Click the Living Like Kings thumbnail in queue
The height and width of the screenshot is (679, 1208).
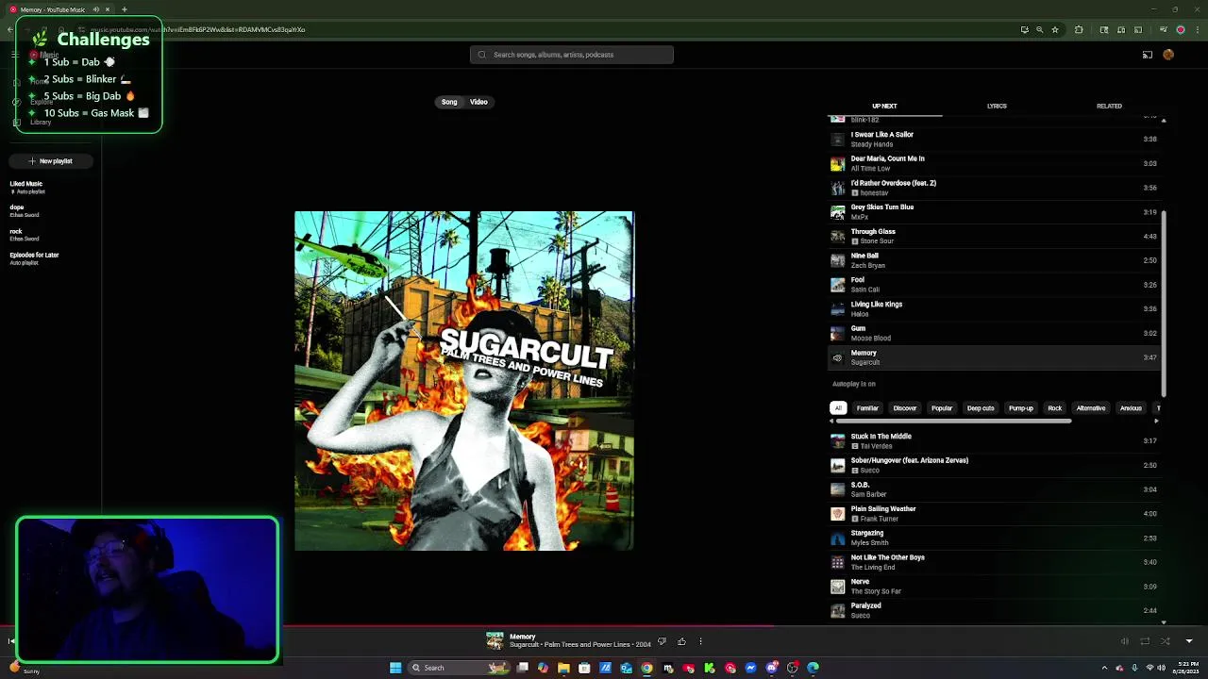(x=837, y=309)
